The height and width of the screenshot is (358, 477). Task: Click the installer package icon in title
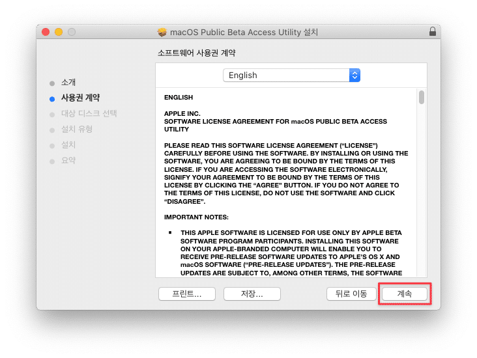coord(162,32)
